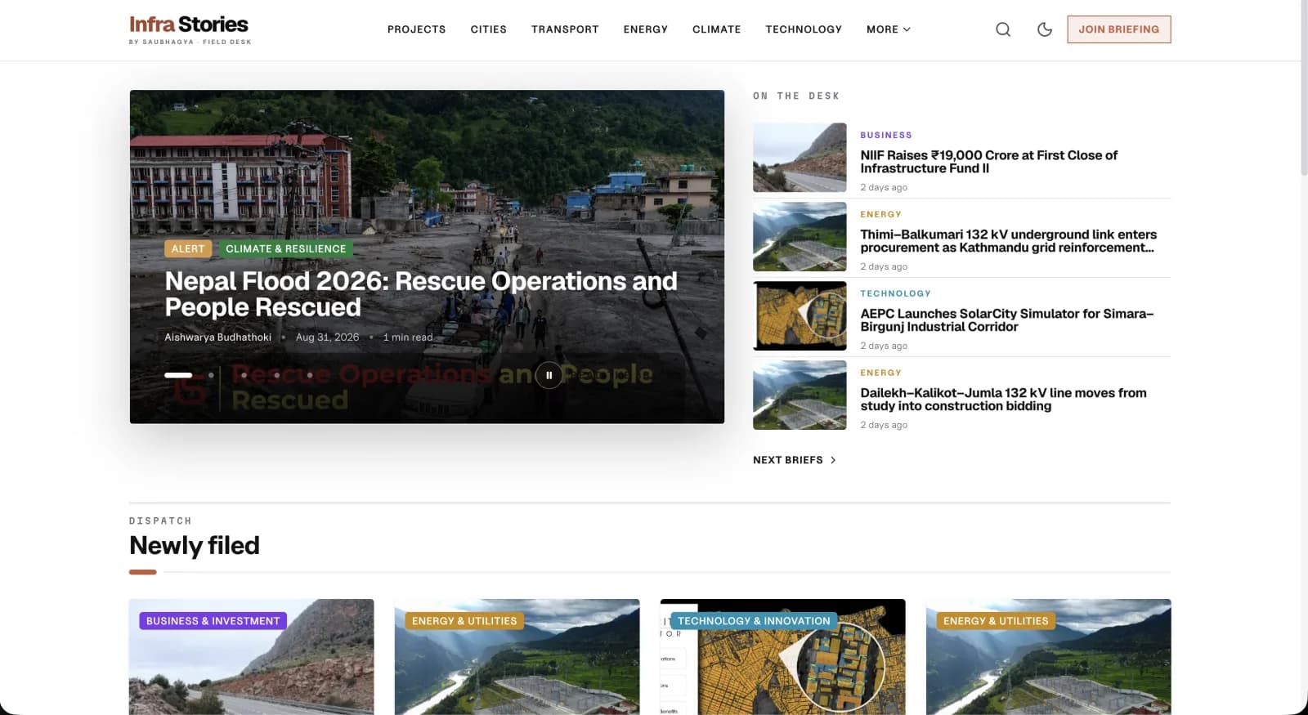Click the page vertical scrollbar thumb
Image resolution: width=1308 pixels, height=715 pixels.
pyautogui.click(x=1304, y=88)
